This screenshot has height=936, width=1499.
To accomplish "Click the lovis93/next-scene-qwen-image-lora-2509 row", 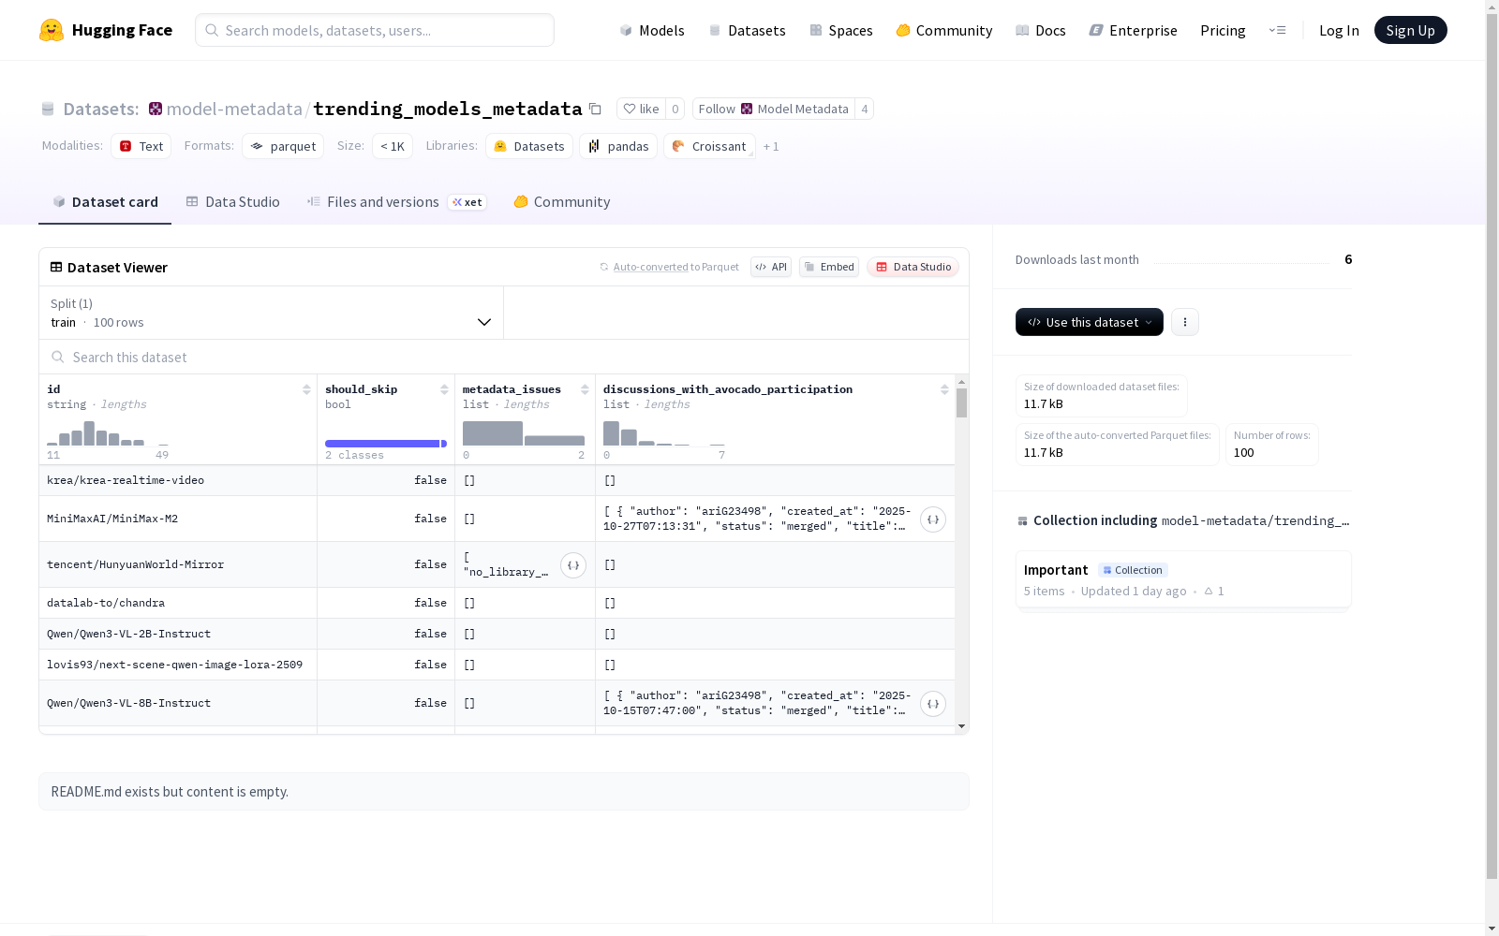I will pos(497,665).
